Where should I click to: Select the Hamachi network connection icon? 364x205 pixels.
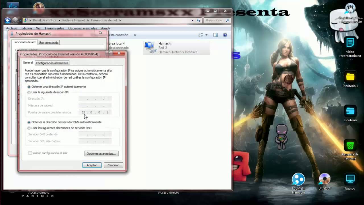click(x=150, y=48)
